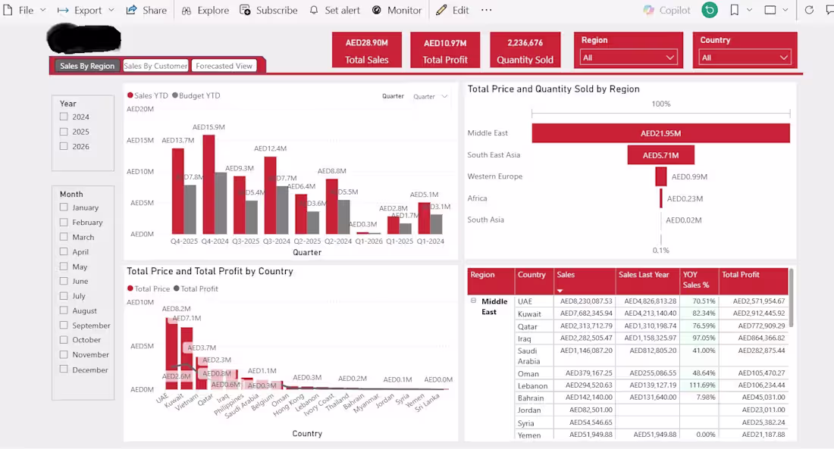834x449 pixels.
Task: Check the January month checkbox
Action: [x=64, y=207]
